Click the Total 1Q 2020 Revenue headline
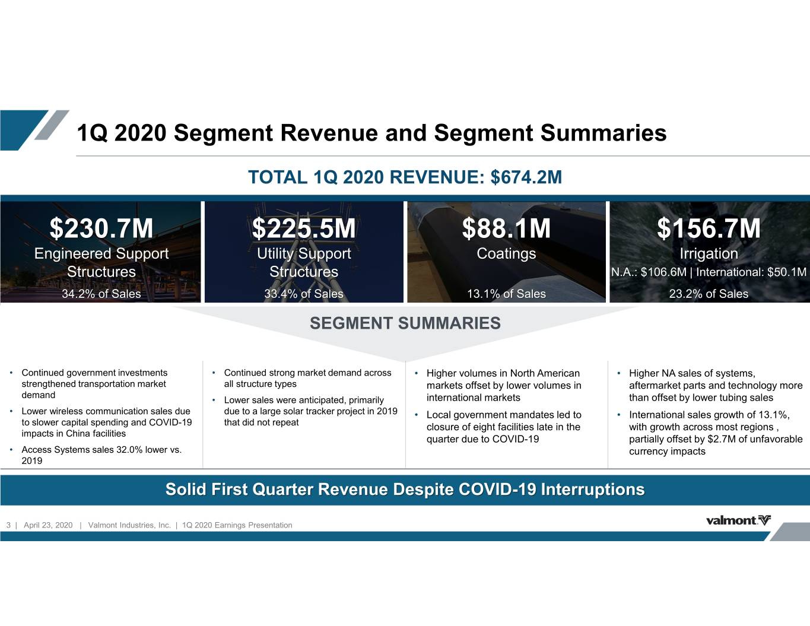810x626 pixels. click(405, 177)
